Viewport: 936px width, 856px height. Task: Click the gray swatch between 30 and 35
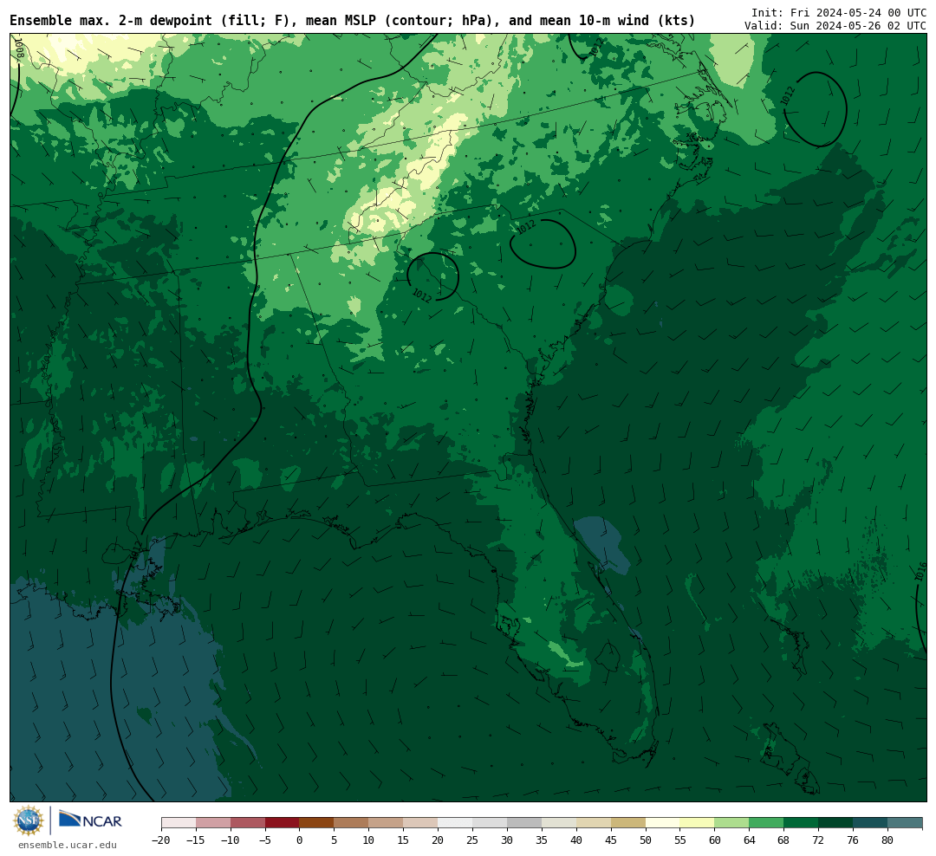click(x=524, y=823)
